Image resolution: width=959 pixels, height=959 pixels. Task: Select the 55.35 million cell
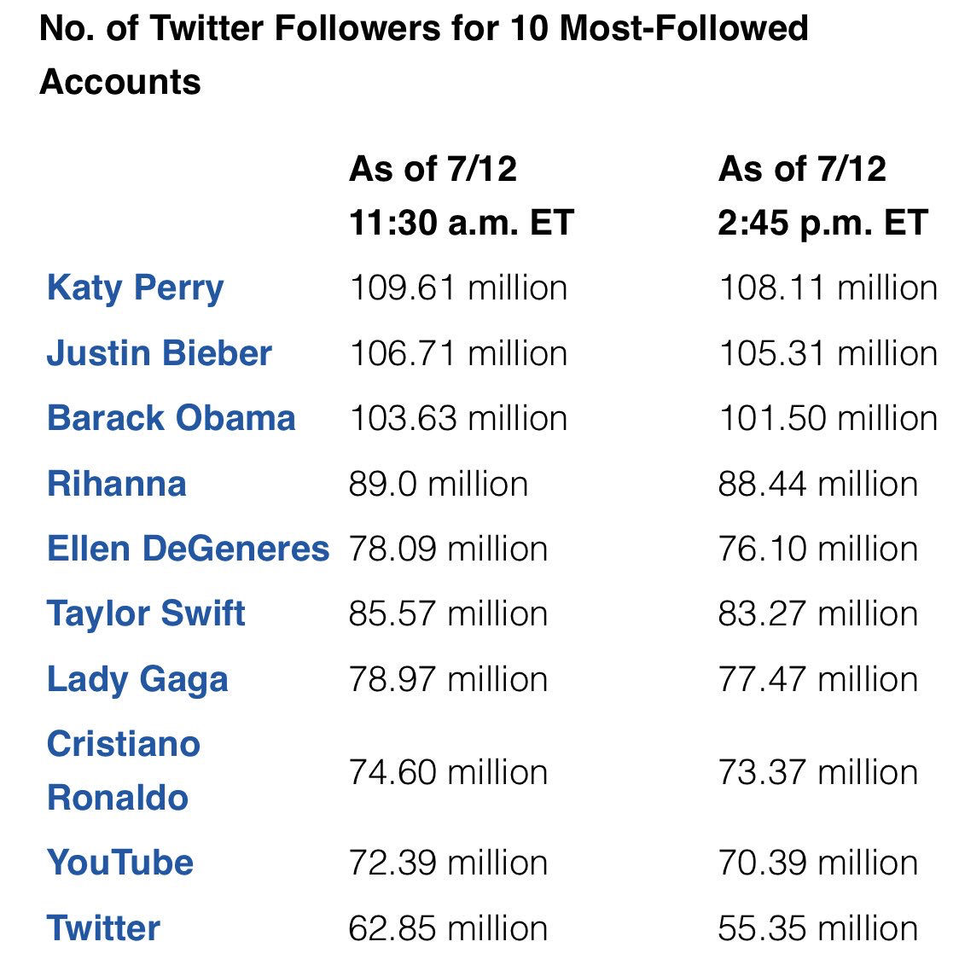[x=817, y=928]
